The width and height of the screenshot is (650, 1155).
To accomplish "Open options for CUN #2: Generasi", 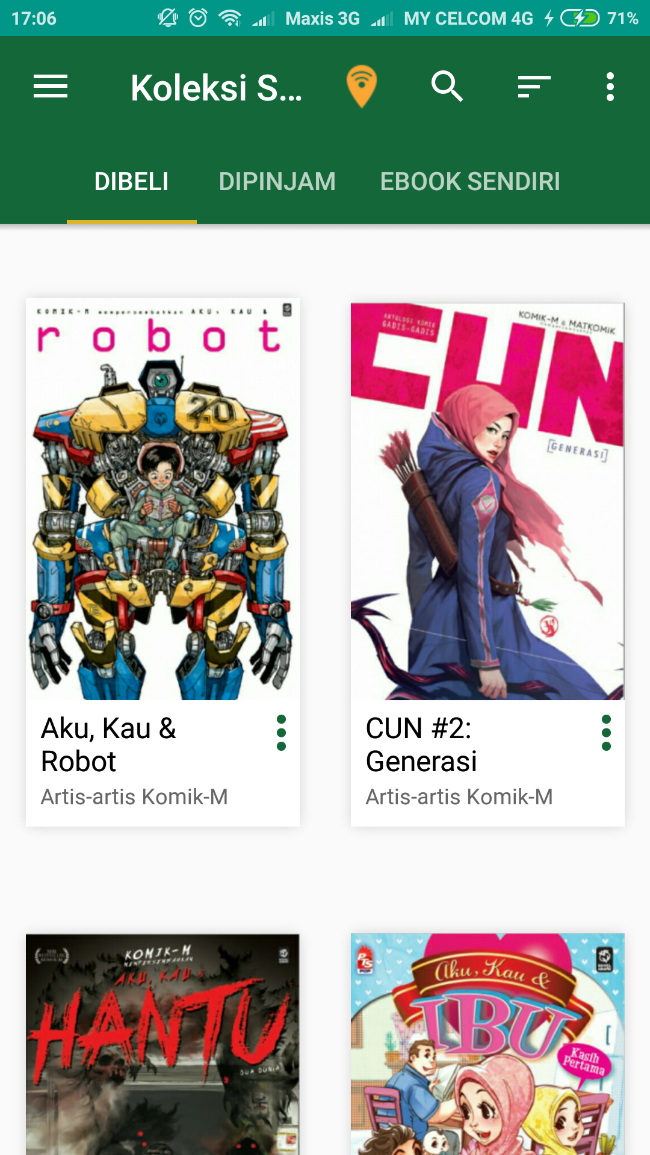I will pyautogui.click(x=606, y=733).
